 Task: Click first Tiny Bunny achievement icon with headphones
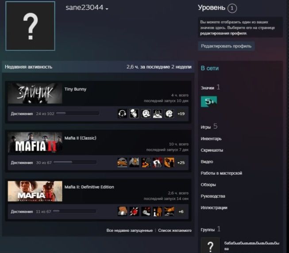pyautogui.click(x=122, y=114)
